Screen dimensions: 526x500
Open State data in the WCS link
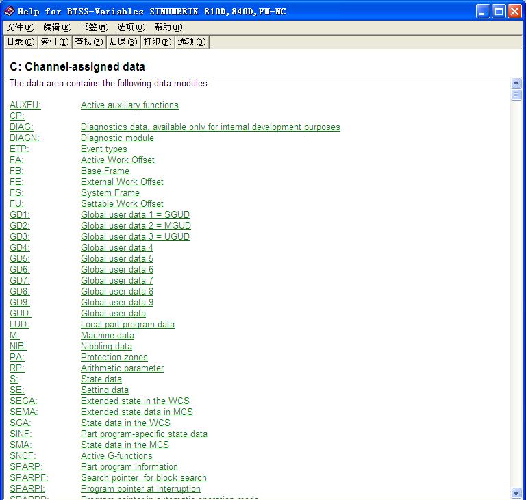(125, 423)
